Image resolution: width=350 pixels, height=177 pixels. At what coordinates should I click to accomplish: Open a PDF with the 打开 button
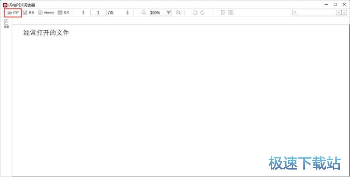coord(13,13)
